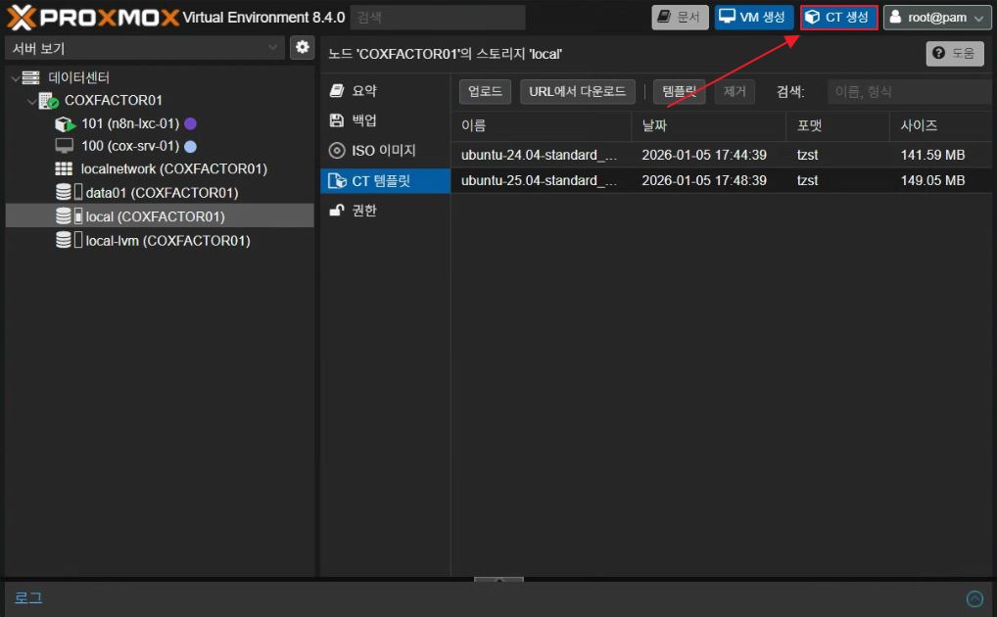
Task: Click the book icon in 문서 button
Action: (x=664, y=17)
